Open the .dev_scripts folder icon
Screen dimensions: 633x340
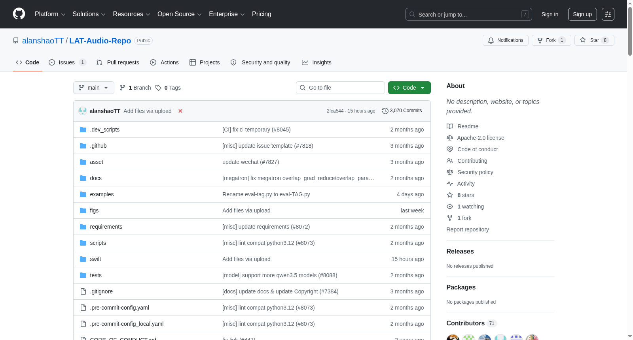(x=83, y=130)
